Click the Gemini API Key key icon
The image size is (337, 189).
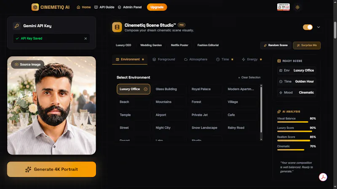pyautogui.click(x=17, y=26)
